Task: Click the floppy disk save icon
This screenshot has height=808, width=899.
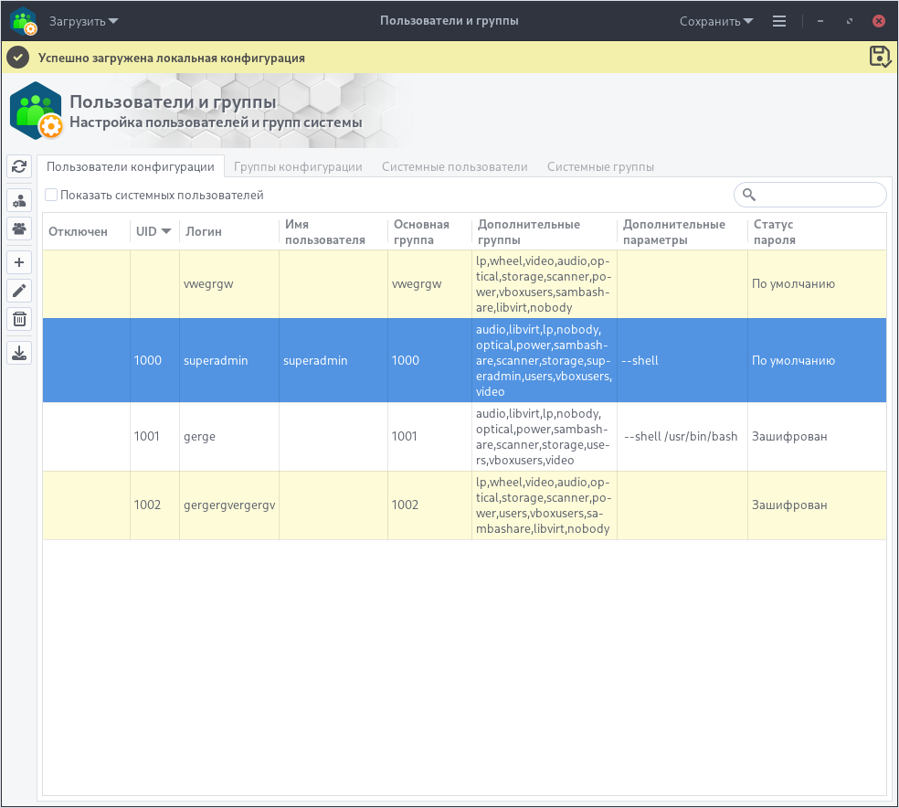Action: [x=879, y=57]
